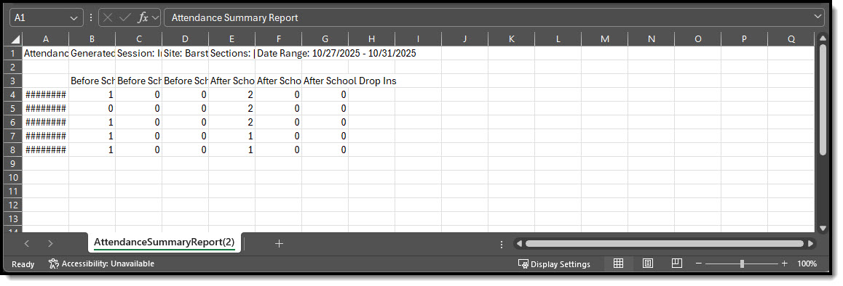Click next sheet navigation arrow

tap(50, 244)
